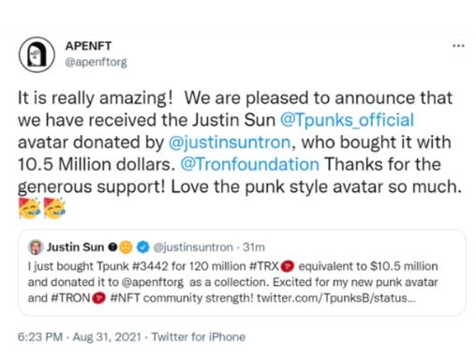Open the @apenftorg handle link

coord(96,62)
